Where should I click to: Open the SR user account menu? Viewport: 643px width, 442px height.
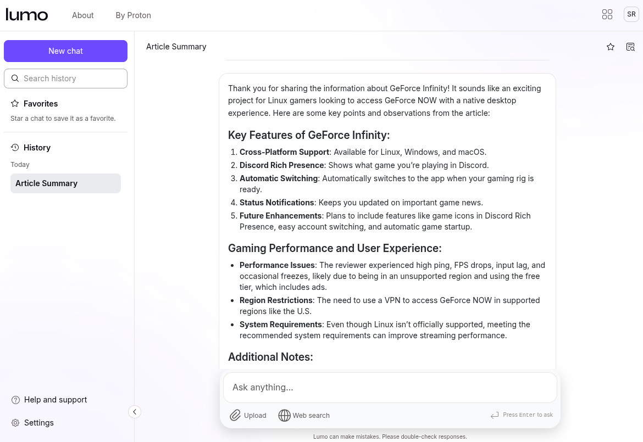point(631,15)
